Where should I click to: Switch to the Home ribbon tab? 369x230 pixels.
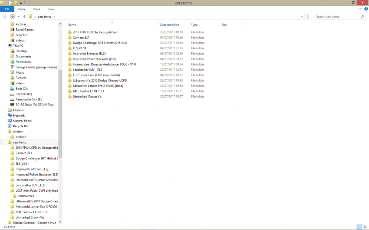(x=22, y=9)
